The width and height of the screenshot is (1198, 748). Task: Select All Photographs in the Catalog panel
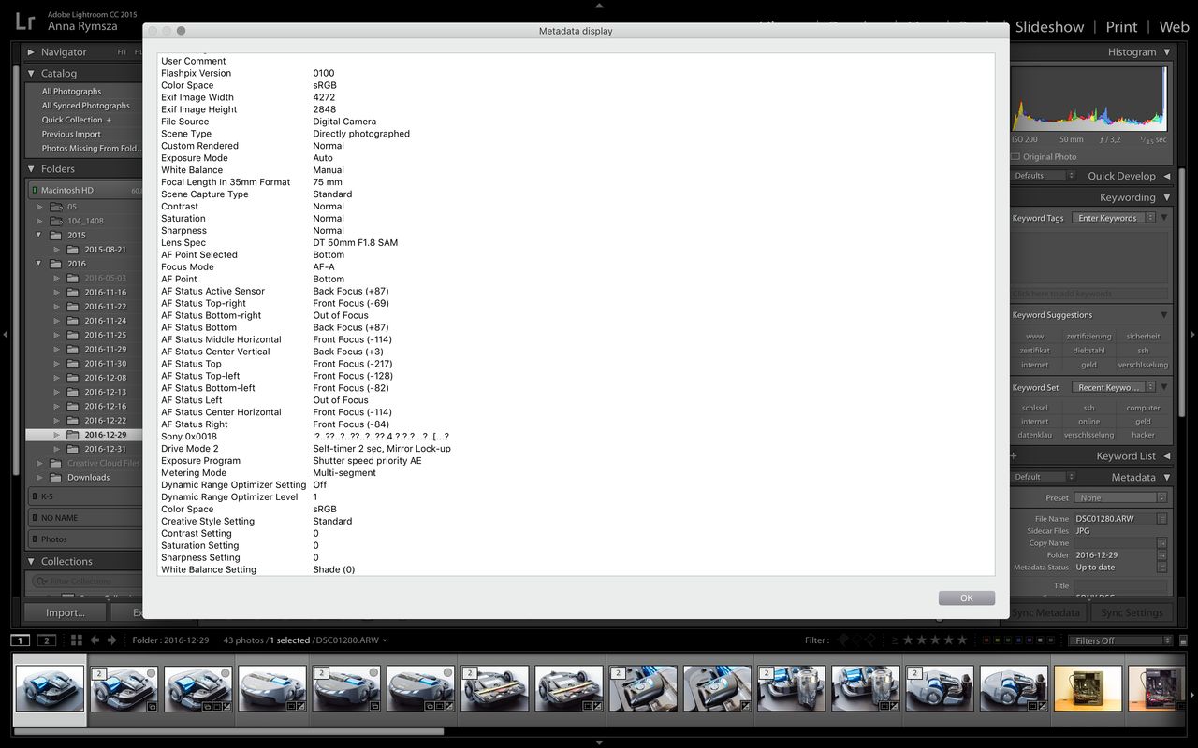(x=71, y=92)
